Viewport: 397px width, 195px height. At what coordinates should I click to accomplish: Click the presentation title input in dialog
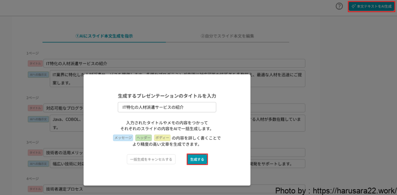click(167, 107)
